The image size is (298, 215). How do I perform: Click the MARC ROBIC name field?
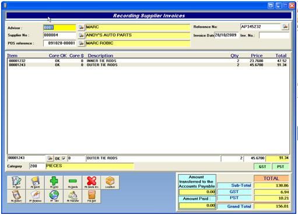tap(138, 43)
